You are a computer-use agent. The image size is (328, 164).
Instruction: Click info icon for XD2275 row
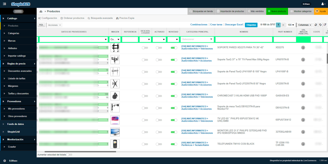coord(303,48)
